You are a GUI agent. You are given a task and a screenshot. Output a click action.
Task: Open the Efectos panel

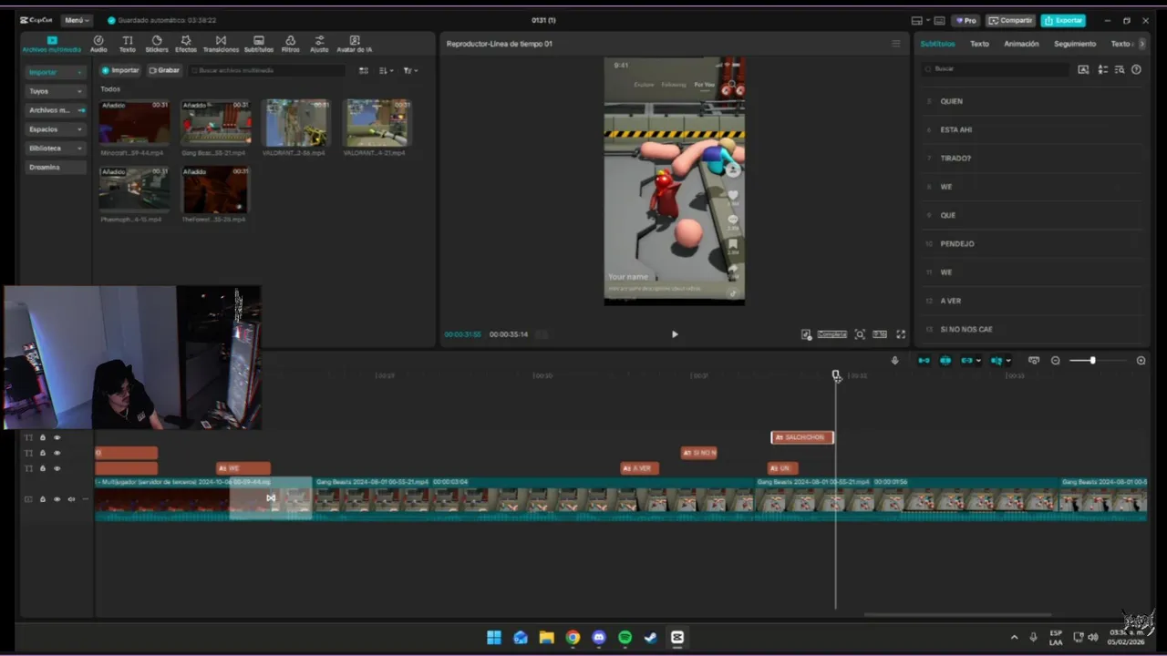tap(186, 44)
